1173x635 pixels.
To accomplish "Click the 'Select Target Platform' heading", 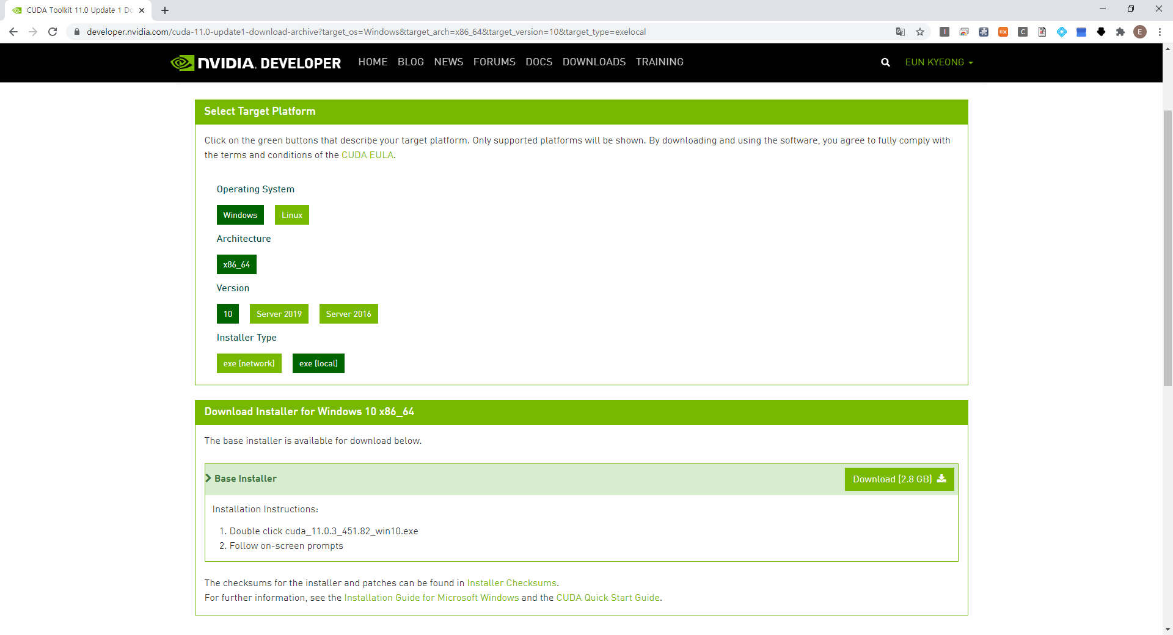I will 260,111.
